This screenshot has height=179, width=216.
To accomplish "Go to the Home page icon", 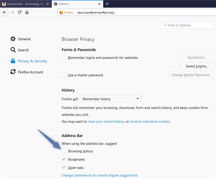I will click(27, 12).
